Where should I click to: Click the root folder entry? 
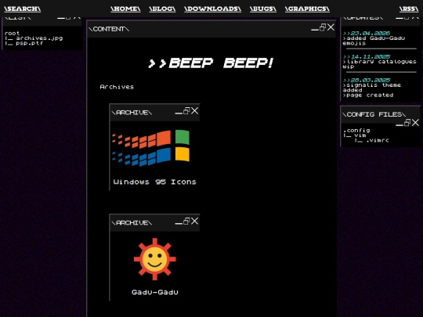pyautogui.click(x=12, y=34)
